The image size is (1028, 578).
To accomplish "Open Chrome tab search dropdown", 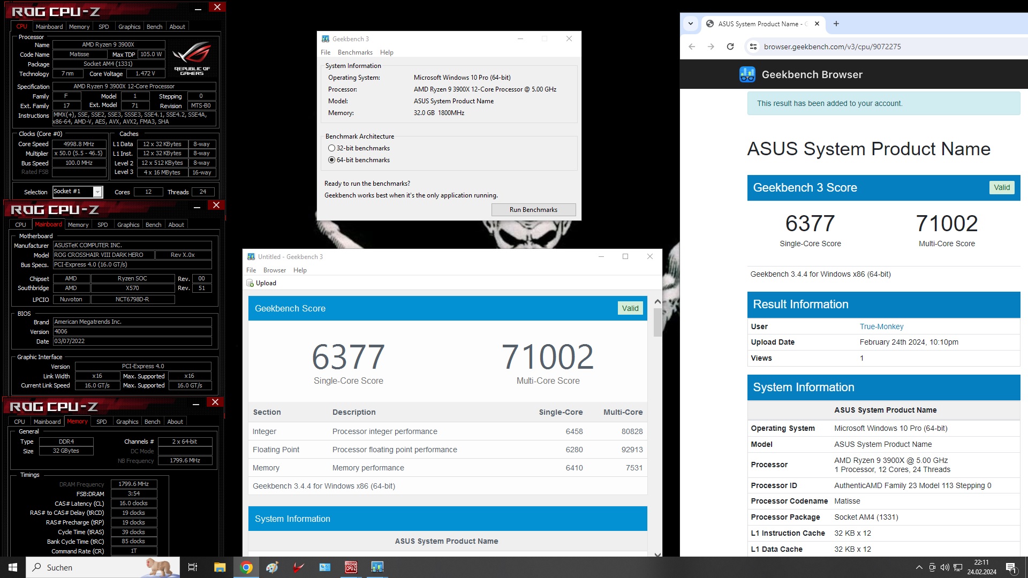I will tap(691, 24).
